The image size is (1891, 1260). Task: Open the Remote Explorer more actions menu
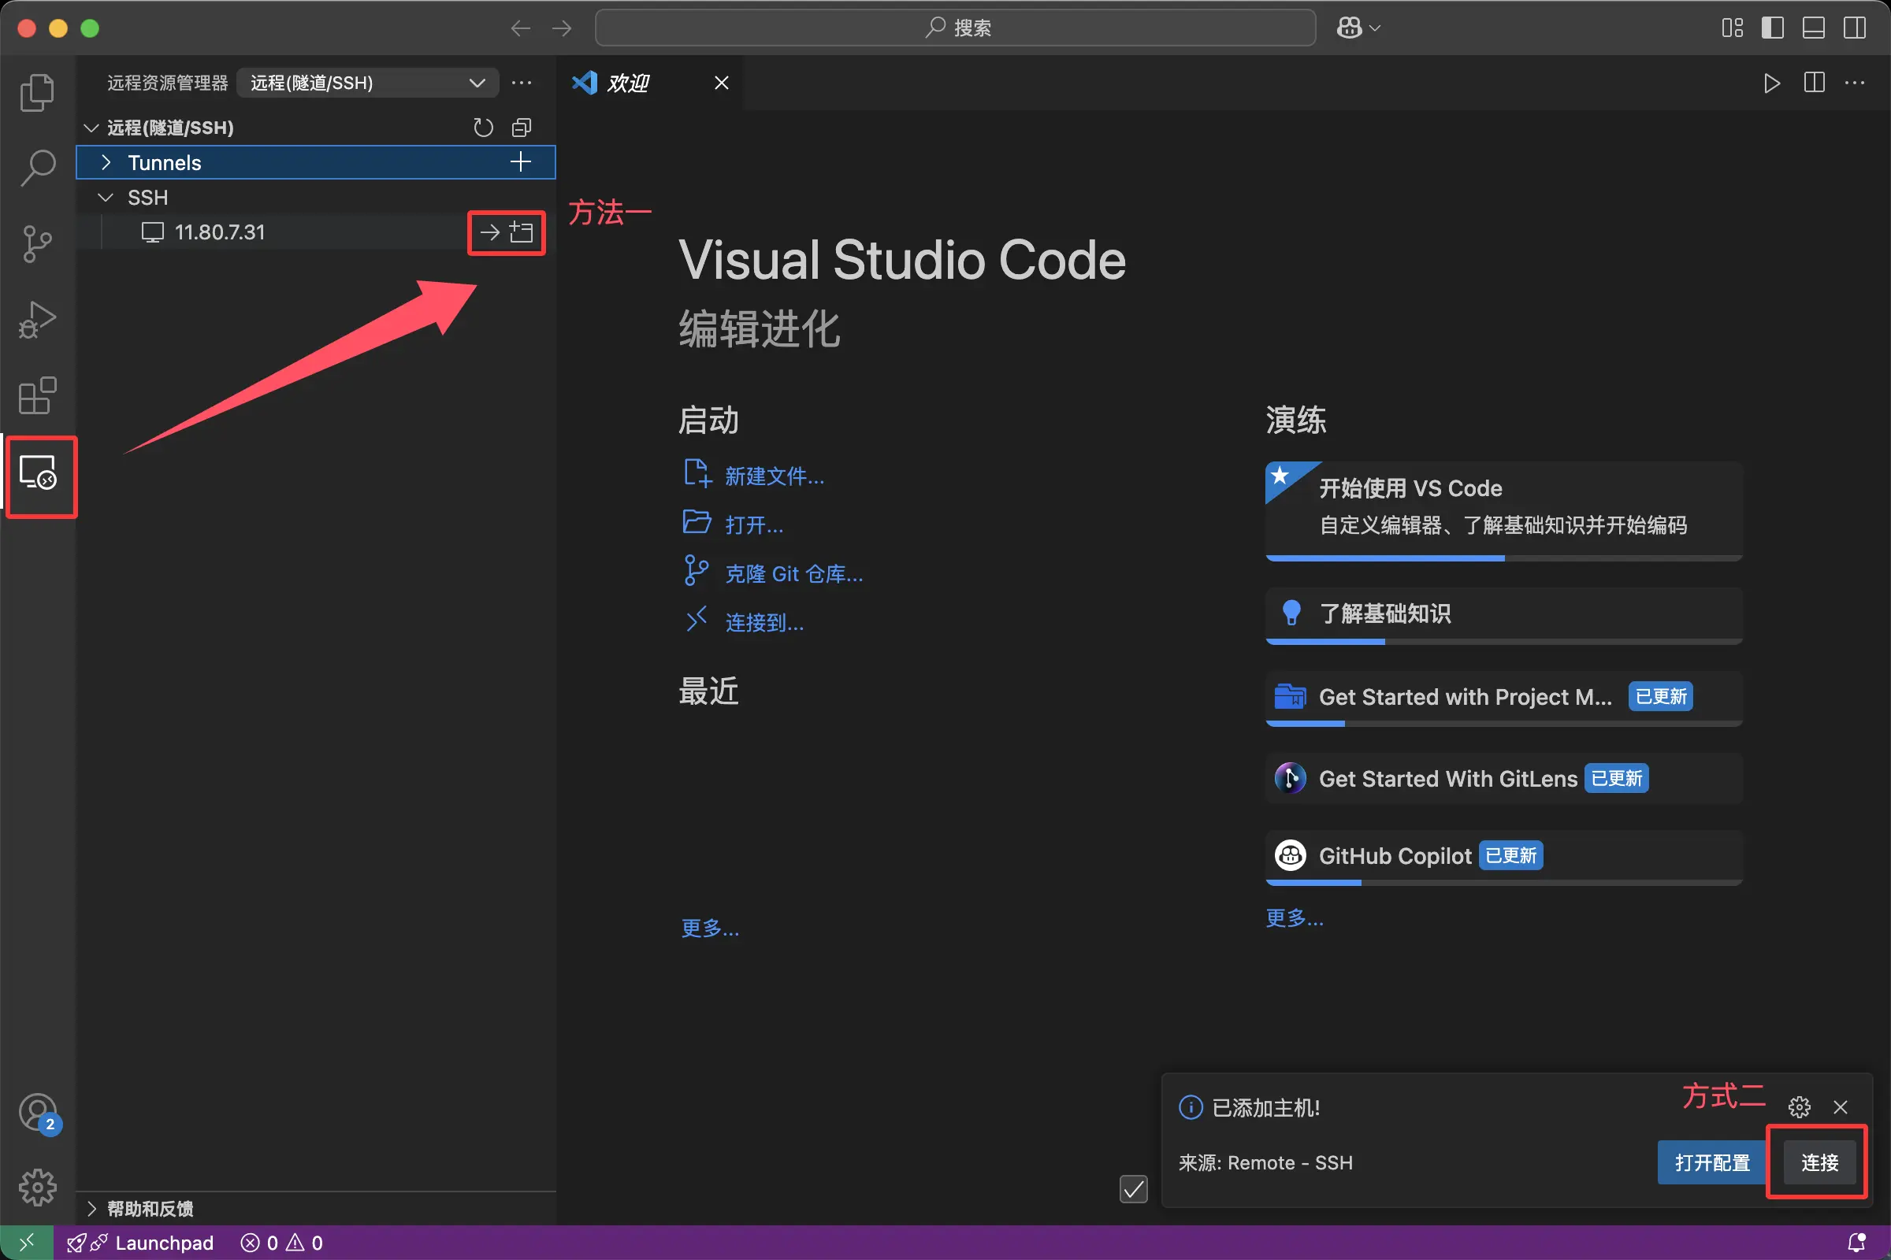click(x=522, y=83)
